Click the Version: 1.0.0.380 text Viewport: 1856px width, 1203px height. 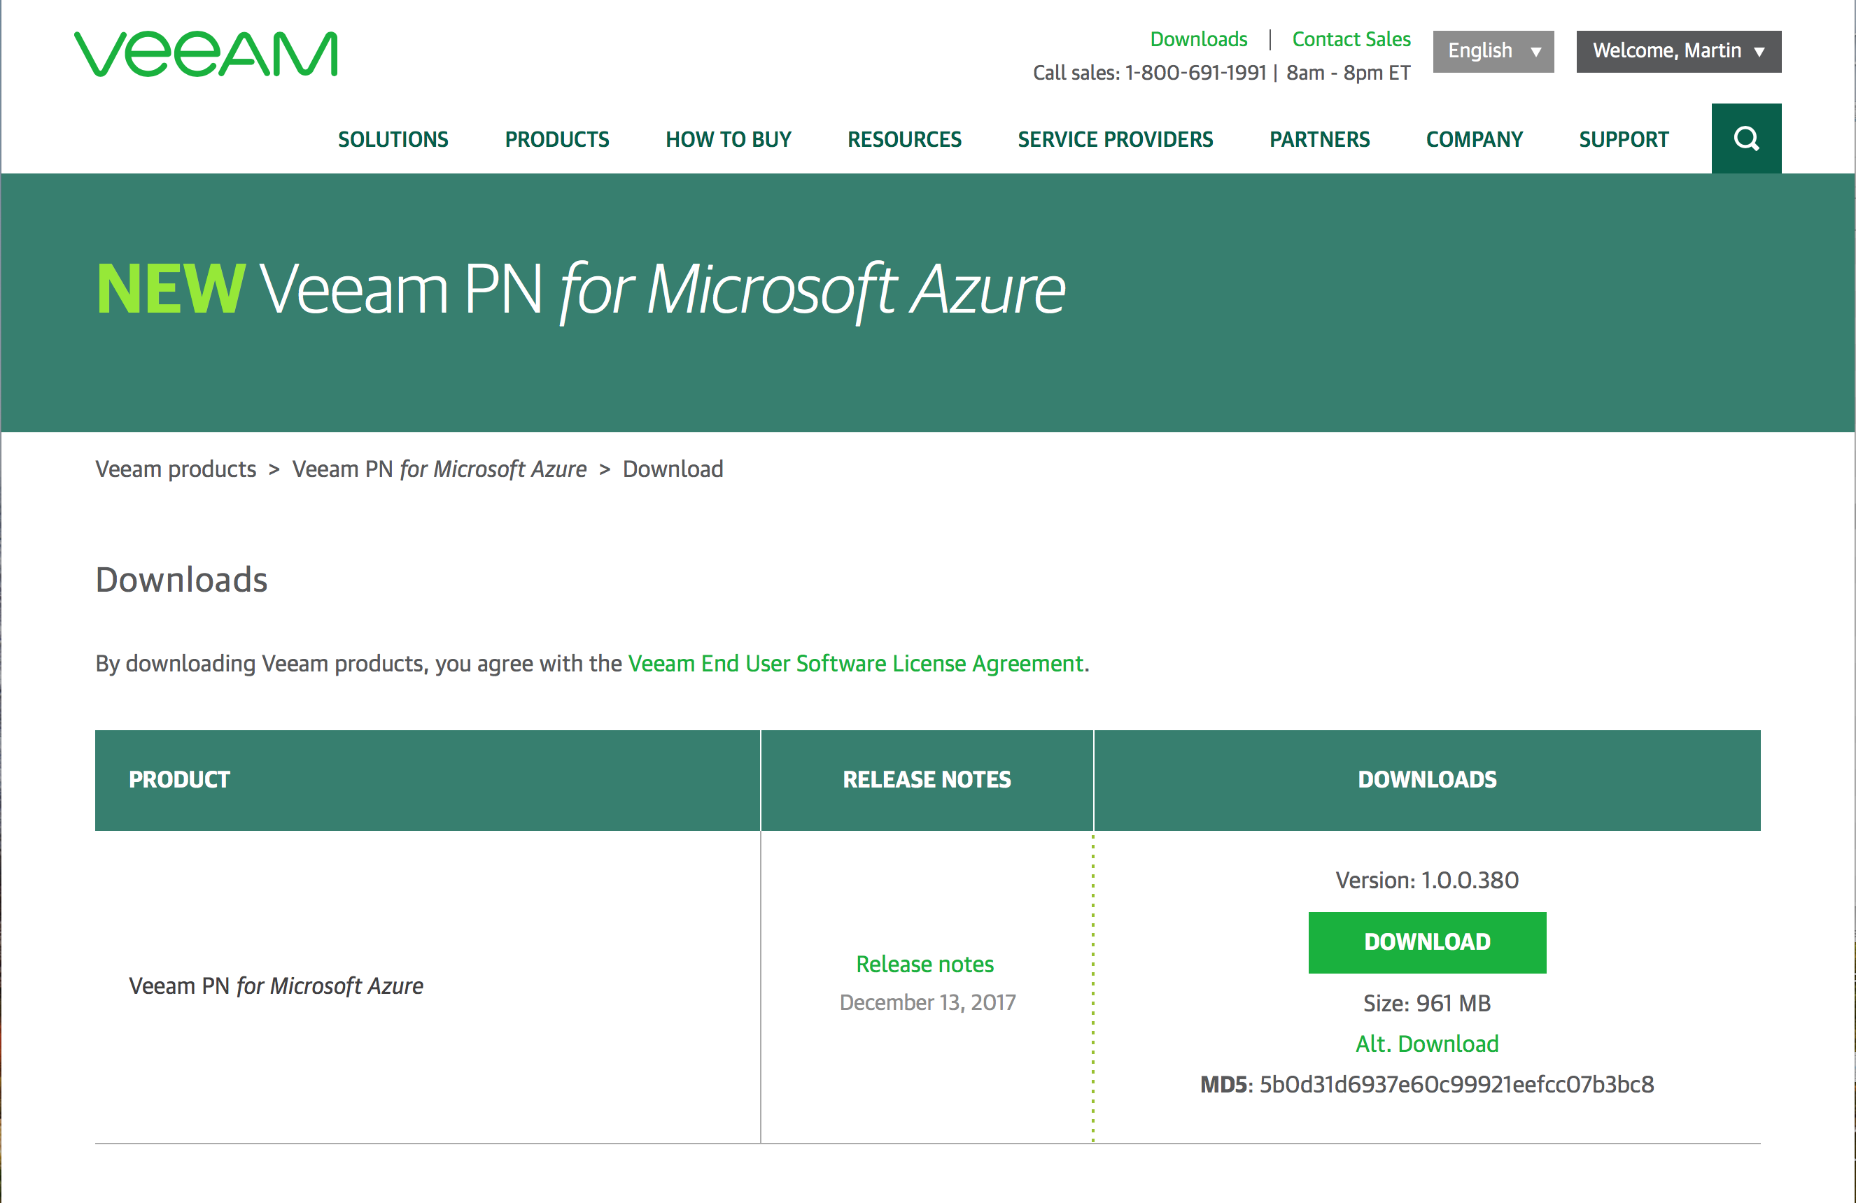coord(1427,880)
